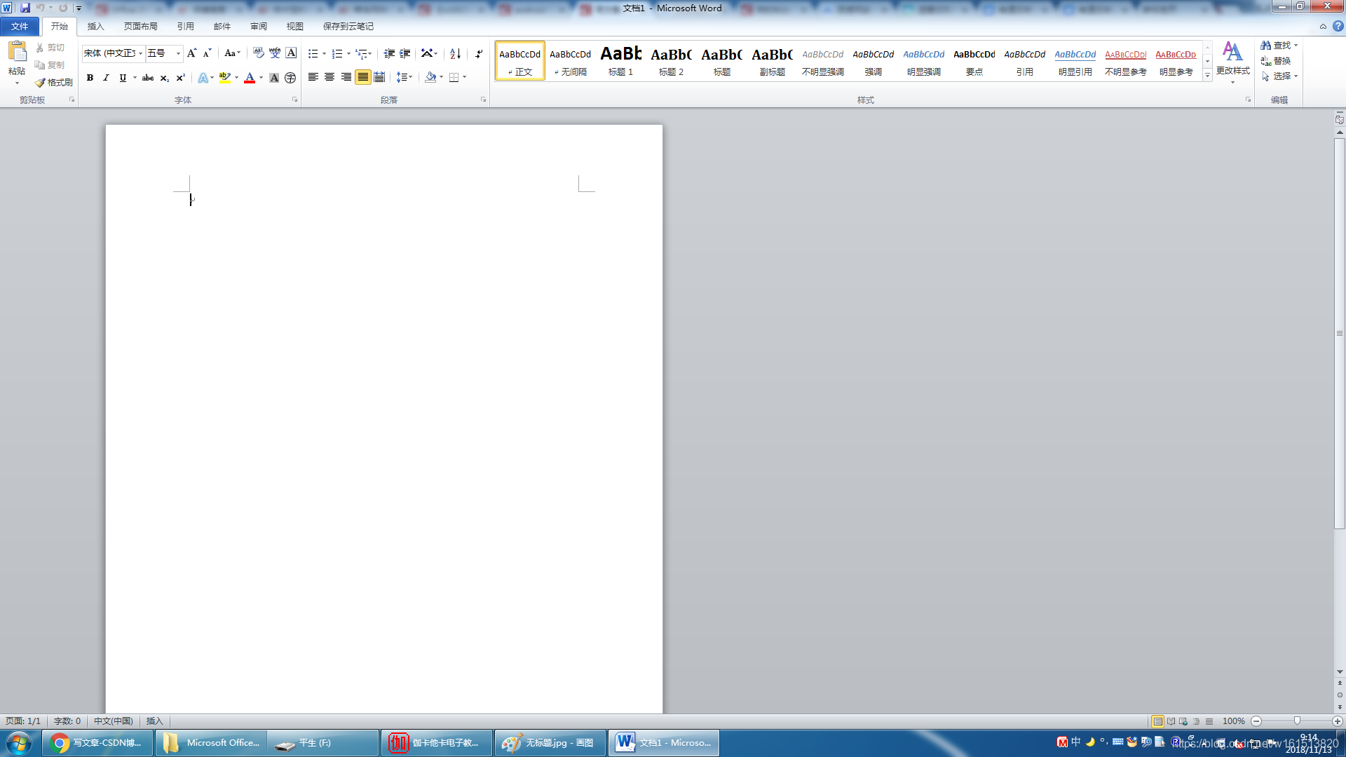Toggle Underline formatting

(x=123, y=78)
